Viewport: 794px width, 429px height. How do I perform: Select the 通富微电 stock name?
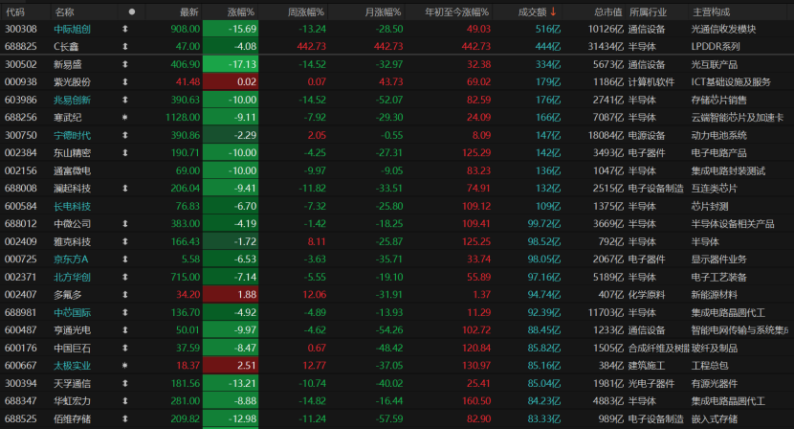pyautogui.click(x=73, y=170)
